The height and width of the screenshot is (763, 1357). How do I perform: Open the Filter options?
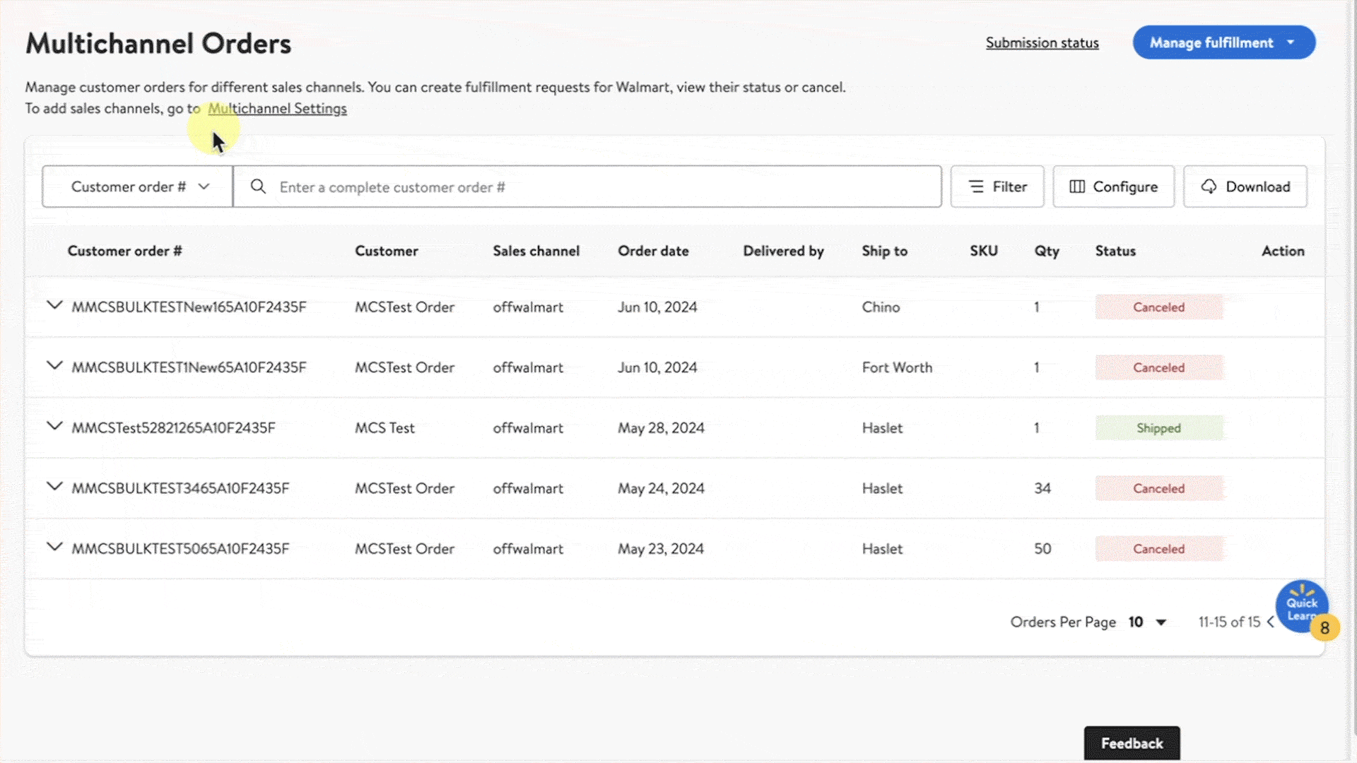[997, 187]
